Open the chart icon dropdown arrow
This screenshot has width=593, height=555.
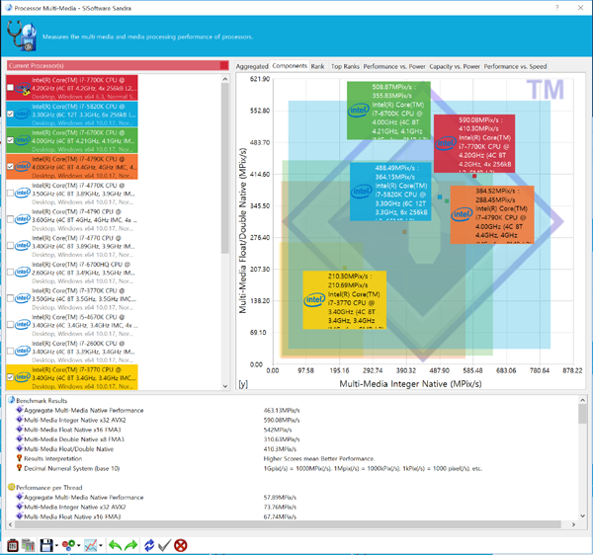[101, 545]
